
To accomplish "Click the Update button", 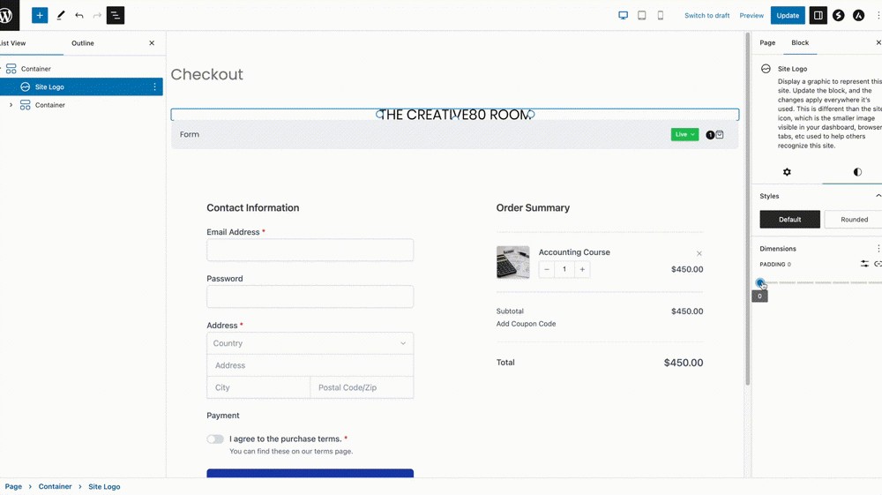I will click(788, 15).
